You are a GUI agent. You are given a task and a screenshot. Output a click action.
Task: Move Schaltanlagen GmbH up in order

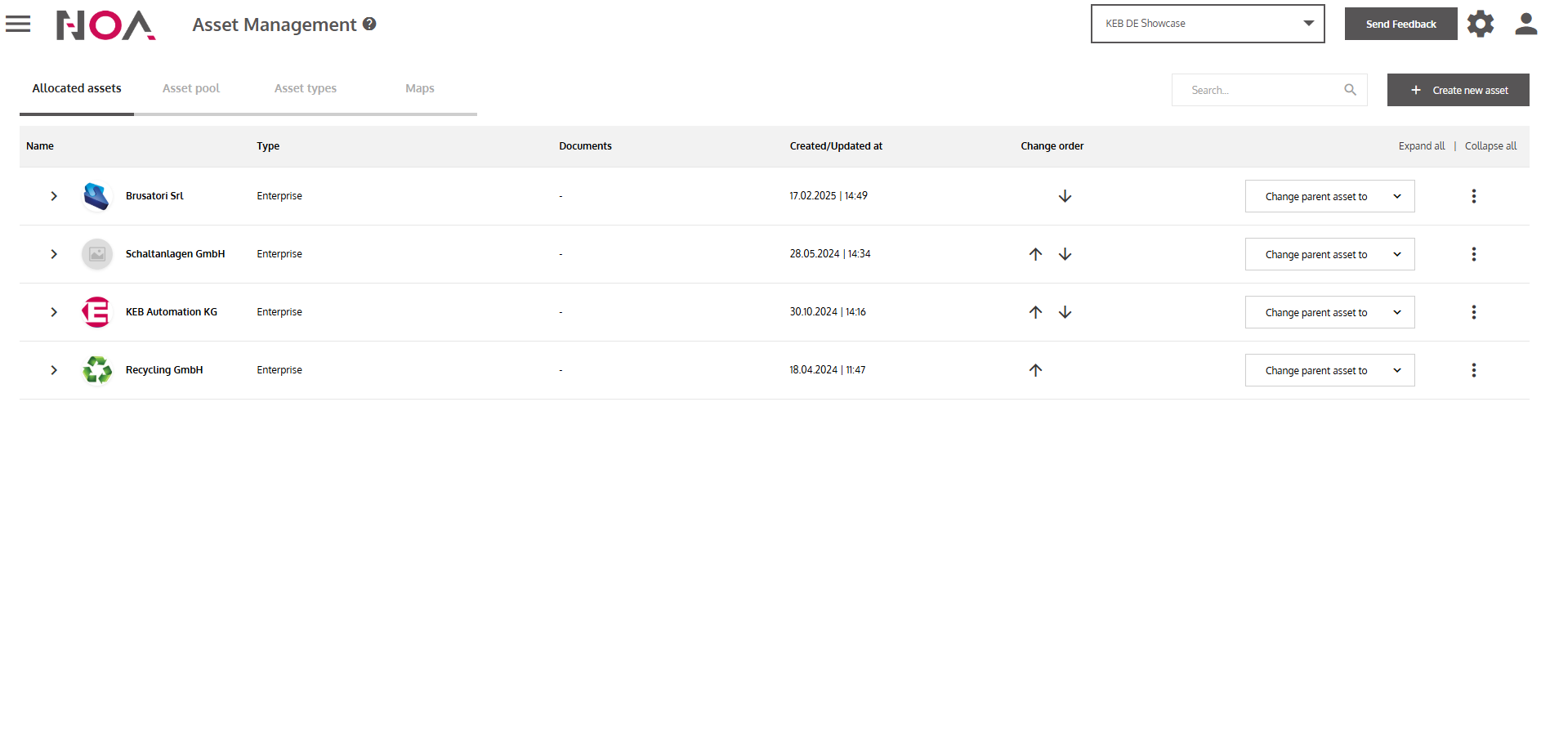click(1035, 254)
